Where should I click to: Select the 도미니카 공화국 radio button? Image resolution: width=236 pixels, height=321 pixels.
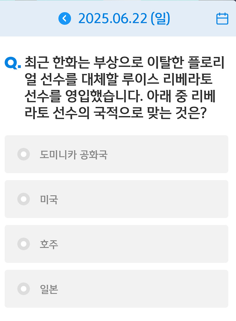point(24,154)
